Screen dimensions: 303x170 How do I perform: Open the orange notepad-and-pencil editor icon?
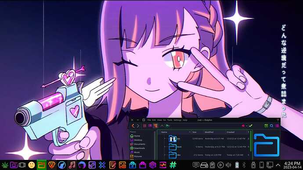pyautogui.click(x=112, y=165)
